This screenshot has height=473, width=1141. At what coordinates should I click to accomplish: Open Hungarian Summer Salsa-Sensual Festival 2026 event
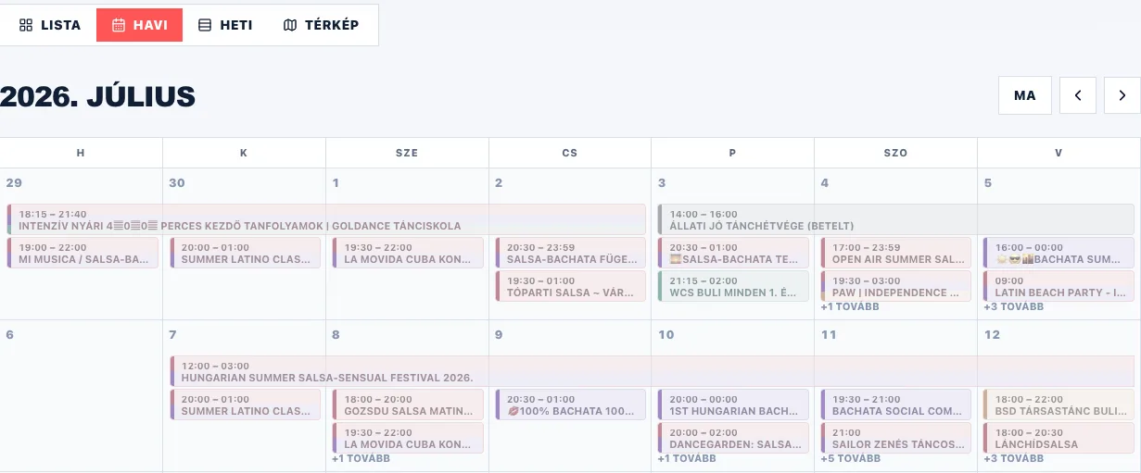(x=652, y=371)
